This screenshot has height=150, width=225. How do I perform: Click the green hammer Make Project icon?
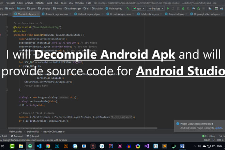pyautogui.click(x=128, y=9)
